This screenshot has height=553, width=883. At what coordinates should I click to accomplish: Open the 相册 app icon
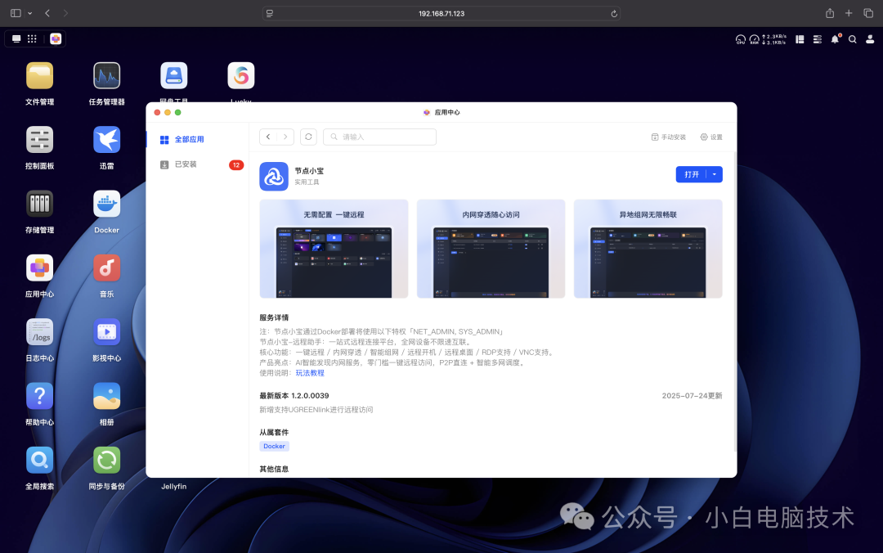coord(106,396)
